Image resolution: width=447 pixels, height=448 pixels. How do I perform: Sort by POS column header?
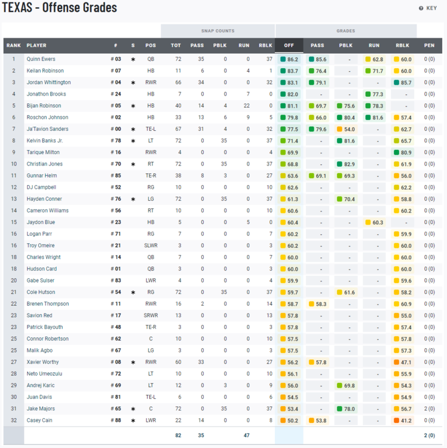click(151, 45)
